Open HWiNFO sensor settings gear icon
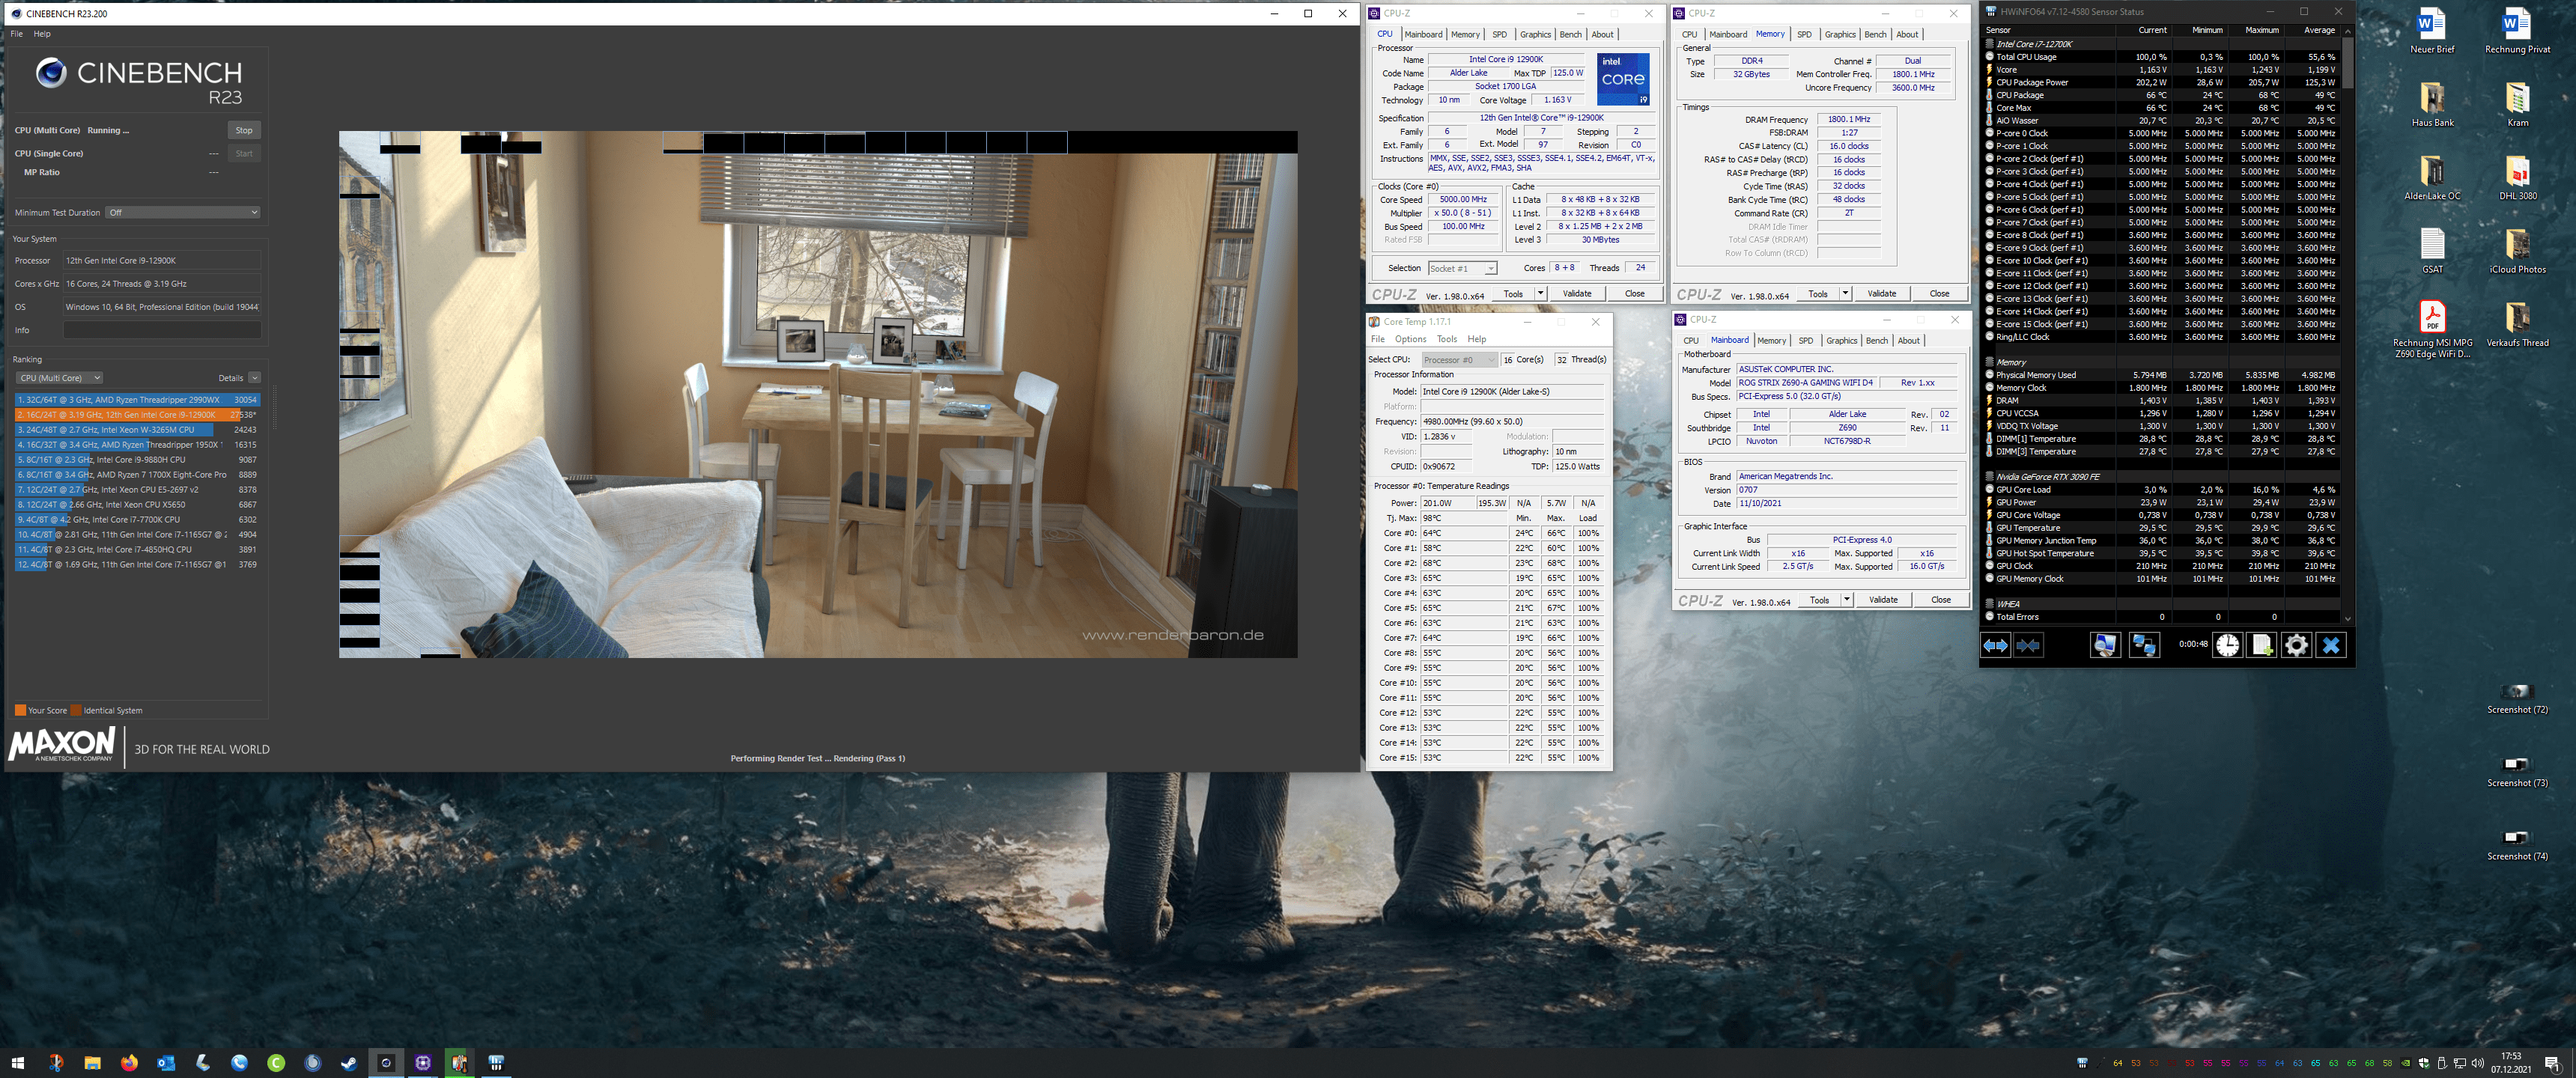 click(2296, 645)
